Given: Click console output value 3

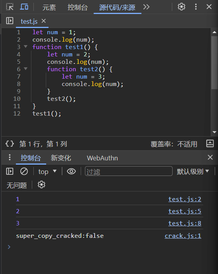Looking at the screenshot, I should point(17,223).
